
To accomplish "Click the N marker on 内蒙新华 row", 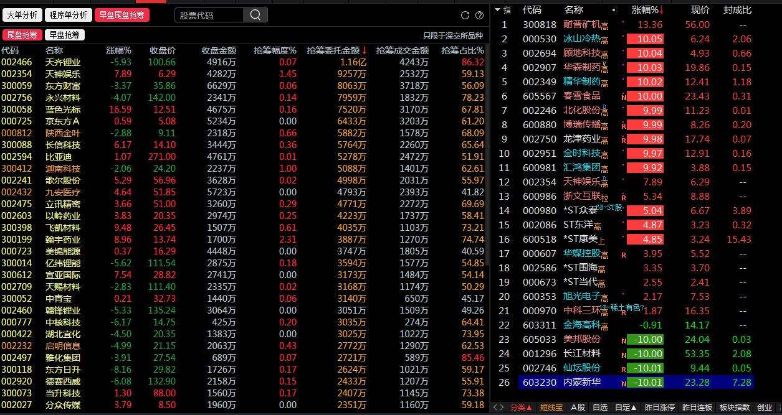I will 624,384.
